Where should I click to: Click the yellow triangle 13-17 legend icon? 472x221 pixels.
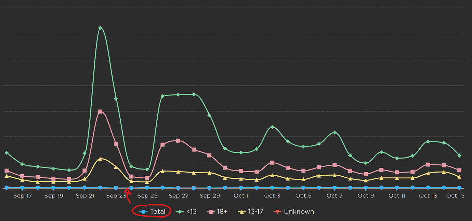coord(241,212)
